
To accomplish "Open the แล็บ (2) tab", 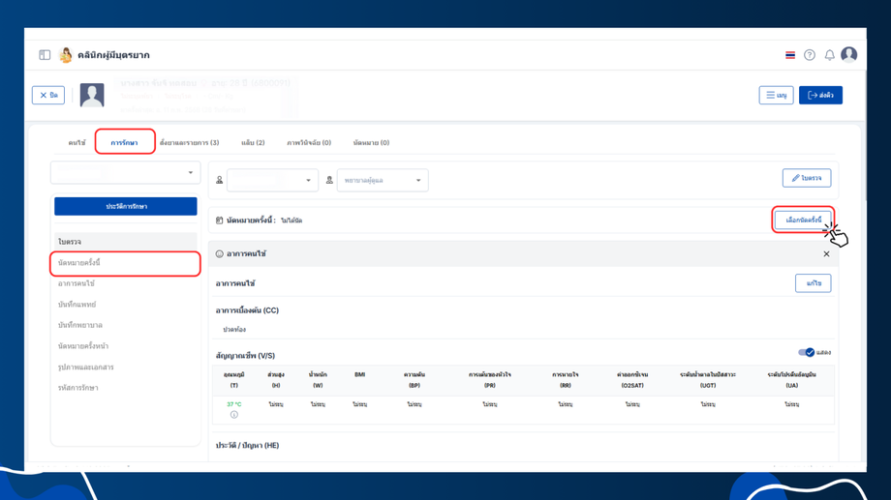I will 253,142.
